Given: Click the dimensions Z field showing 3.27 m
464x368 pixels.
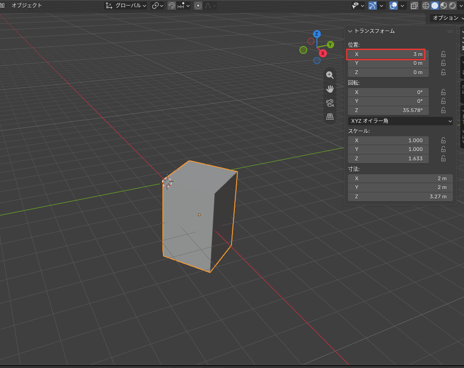Looking at the screenshot, I should [x=400, y=197].
